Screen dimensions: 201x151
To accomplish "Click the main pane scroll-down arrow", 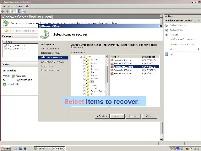I will coord(161,140).
